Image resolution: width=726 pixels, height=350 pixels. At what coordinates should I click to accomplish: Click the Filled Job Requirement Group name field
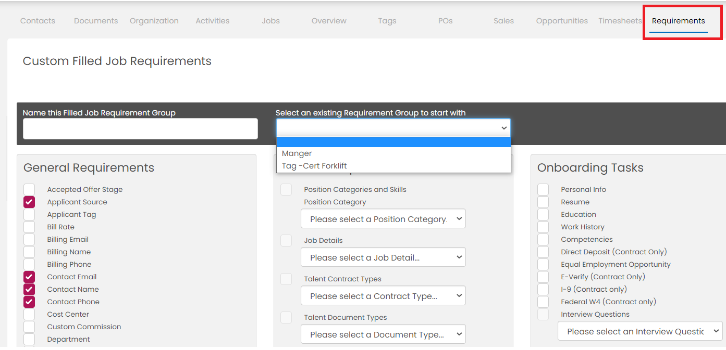click(140, 128)
